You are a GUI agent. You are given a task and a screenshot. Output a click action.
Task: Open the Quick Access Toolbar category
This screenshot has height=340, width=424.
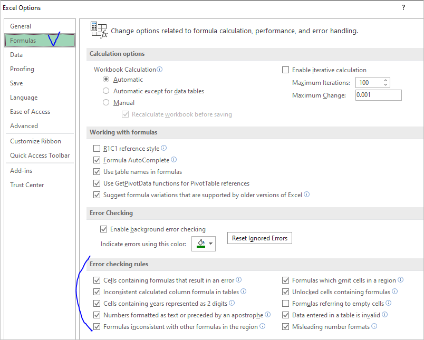[40, 156]
